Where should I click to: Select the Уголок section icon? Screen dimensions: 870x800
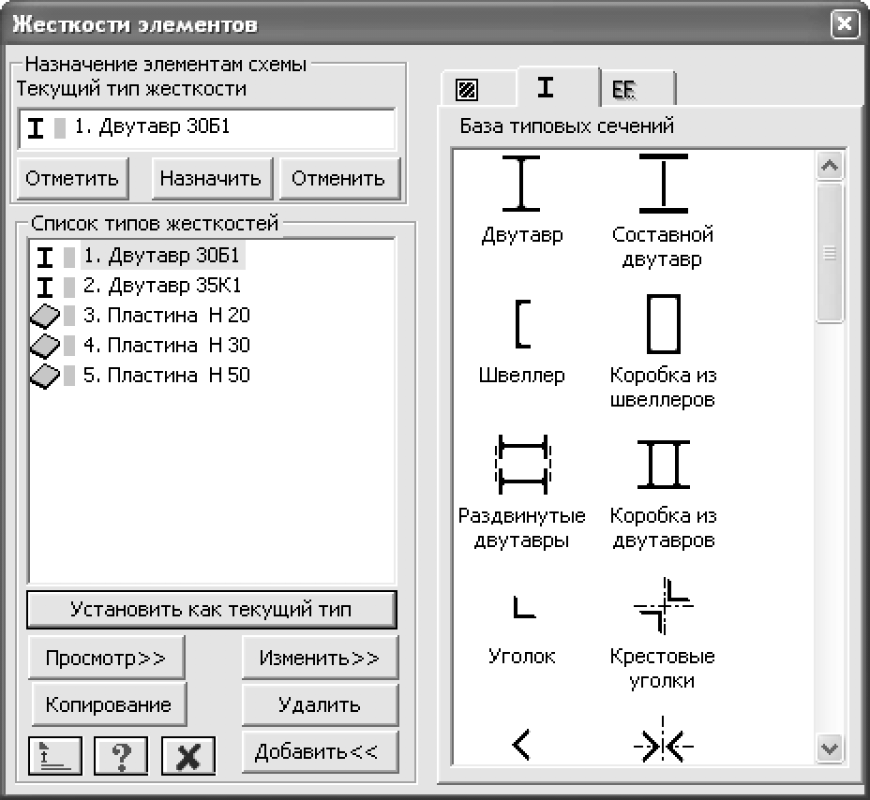point(524,607)
